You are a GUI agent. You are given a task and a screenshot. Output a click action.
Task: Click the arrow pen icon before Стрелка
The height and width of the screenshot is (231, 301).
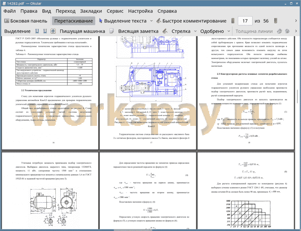coord(165,31)
